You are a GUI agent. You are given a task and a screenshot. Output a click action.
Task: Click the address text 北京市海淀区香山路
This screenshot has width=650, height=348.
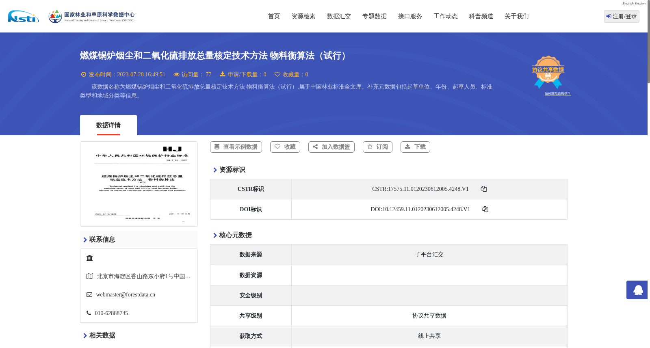click(144, 276)
